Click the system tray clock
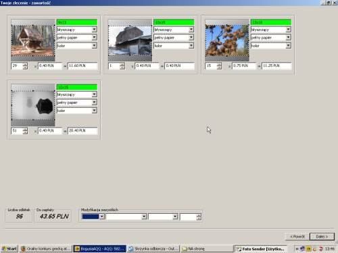The image size is (338, 253). coord(330,249)
